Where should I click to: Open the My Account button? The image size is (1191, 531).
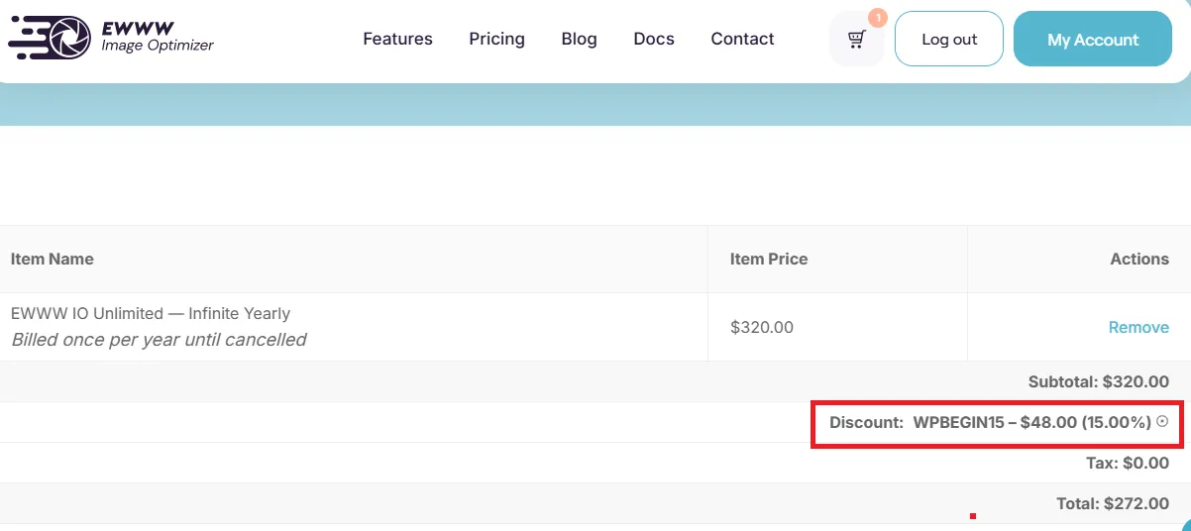click(x=1093, y=40)
